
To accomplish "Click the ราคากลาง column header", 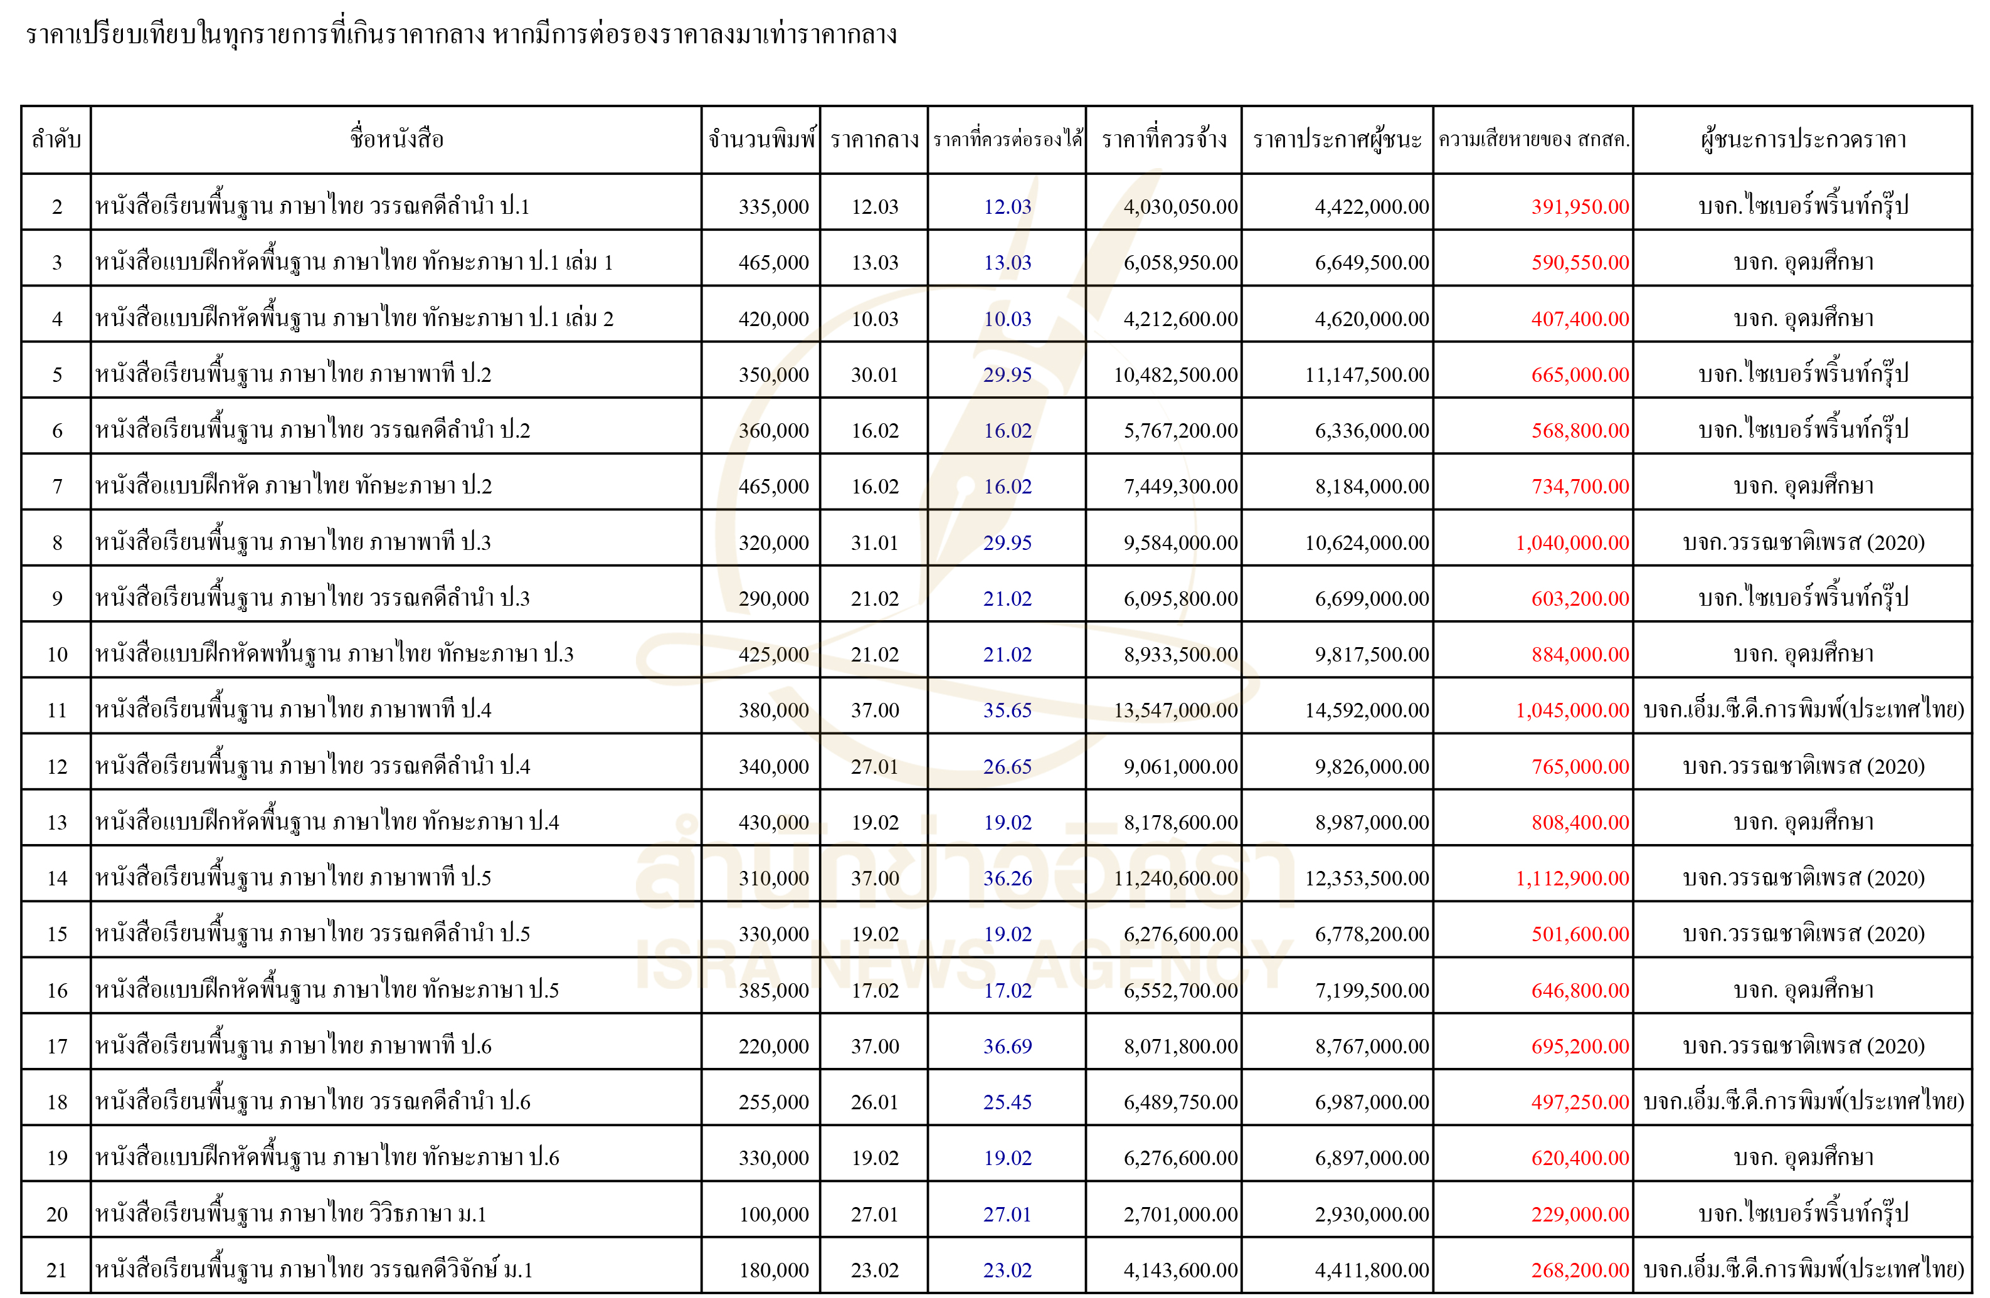I will 875,140.
